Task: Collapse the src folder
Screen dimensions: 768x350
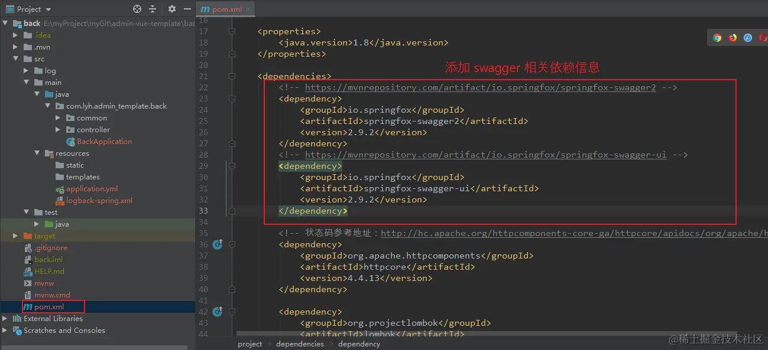Action: click(x=16, y=59)
